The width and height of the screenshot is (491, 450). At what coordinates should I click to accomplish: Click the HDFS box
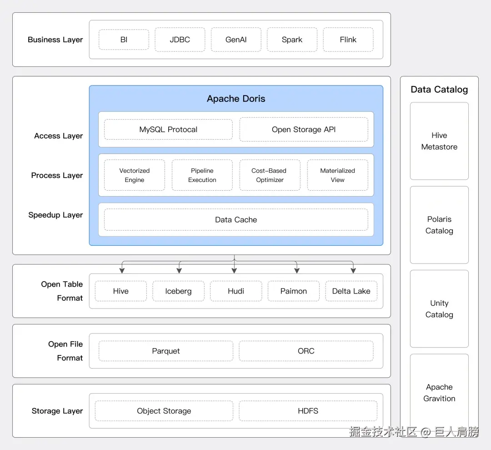pyautogui.click(x=308, y=411)
